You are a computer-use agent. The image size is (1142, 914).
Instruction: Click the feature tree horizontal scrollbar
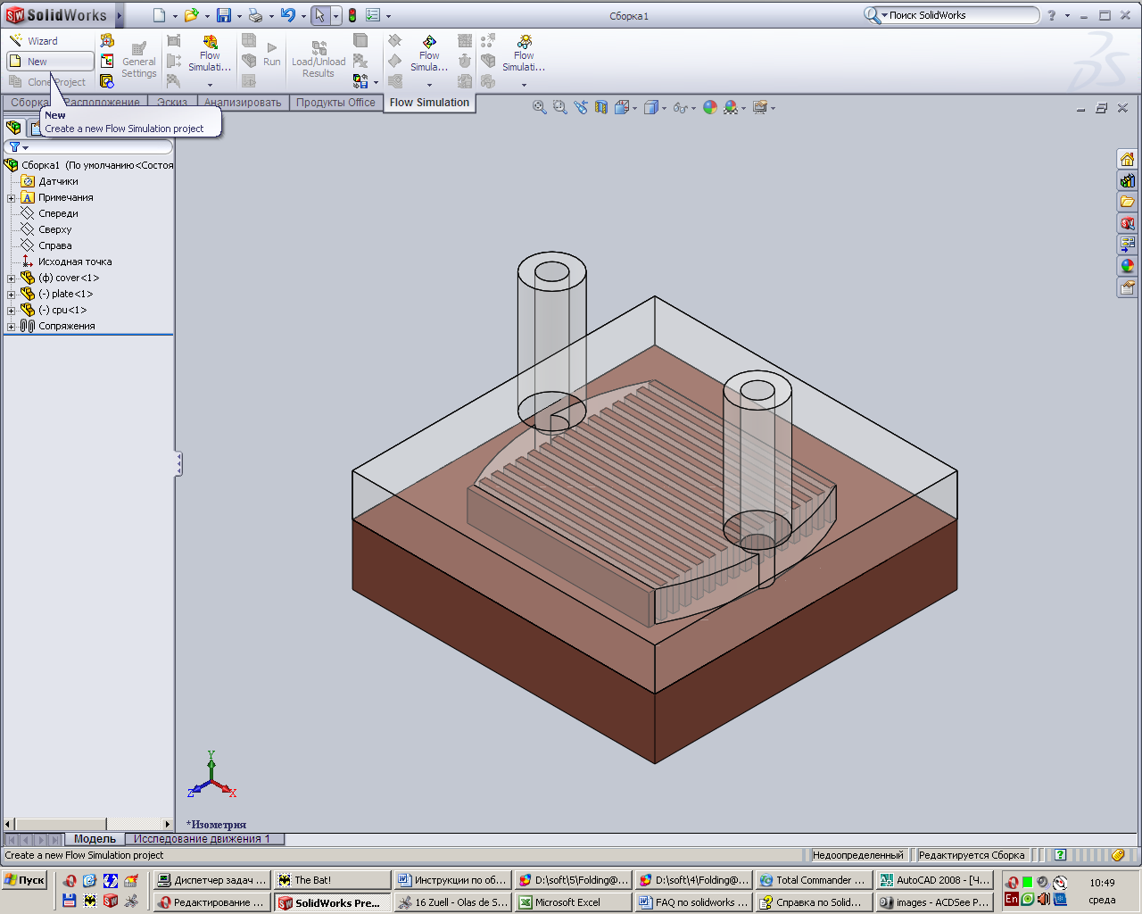87,824
